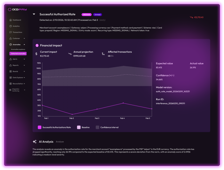224x170 pixels.
Task: Click the Data Explorer icon
Action: click(11, 78)
